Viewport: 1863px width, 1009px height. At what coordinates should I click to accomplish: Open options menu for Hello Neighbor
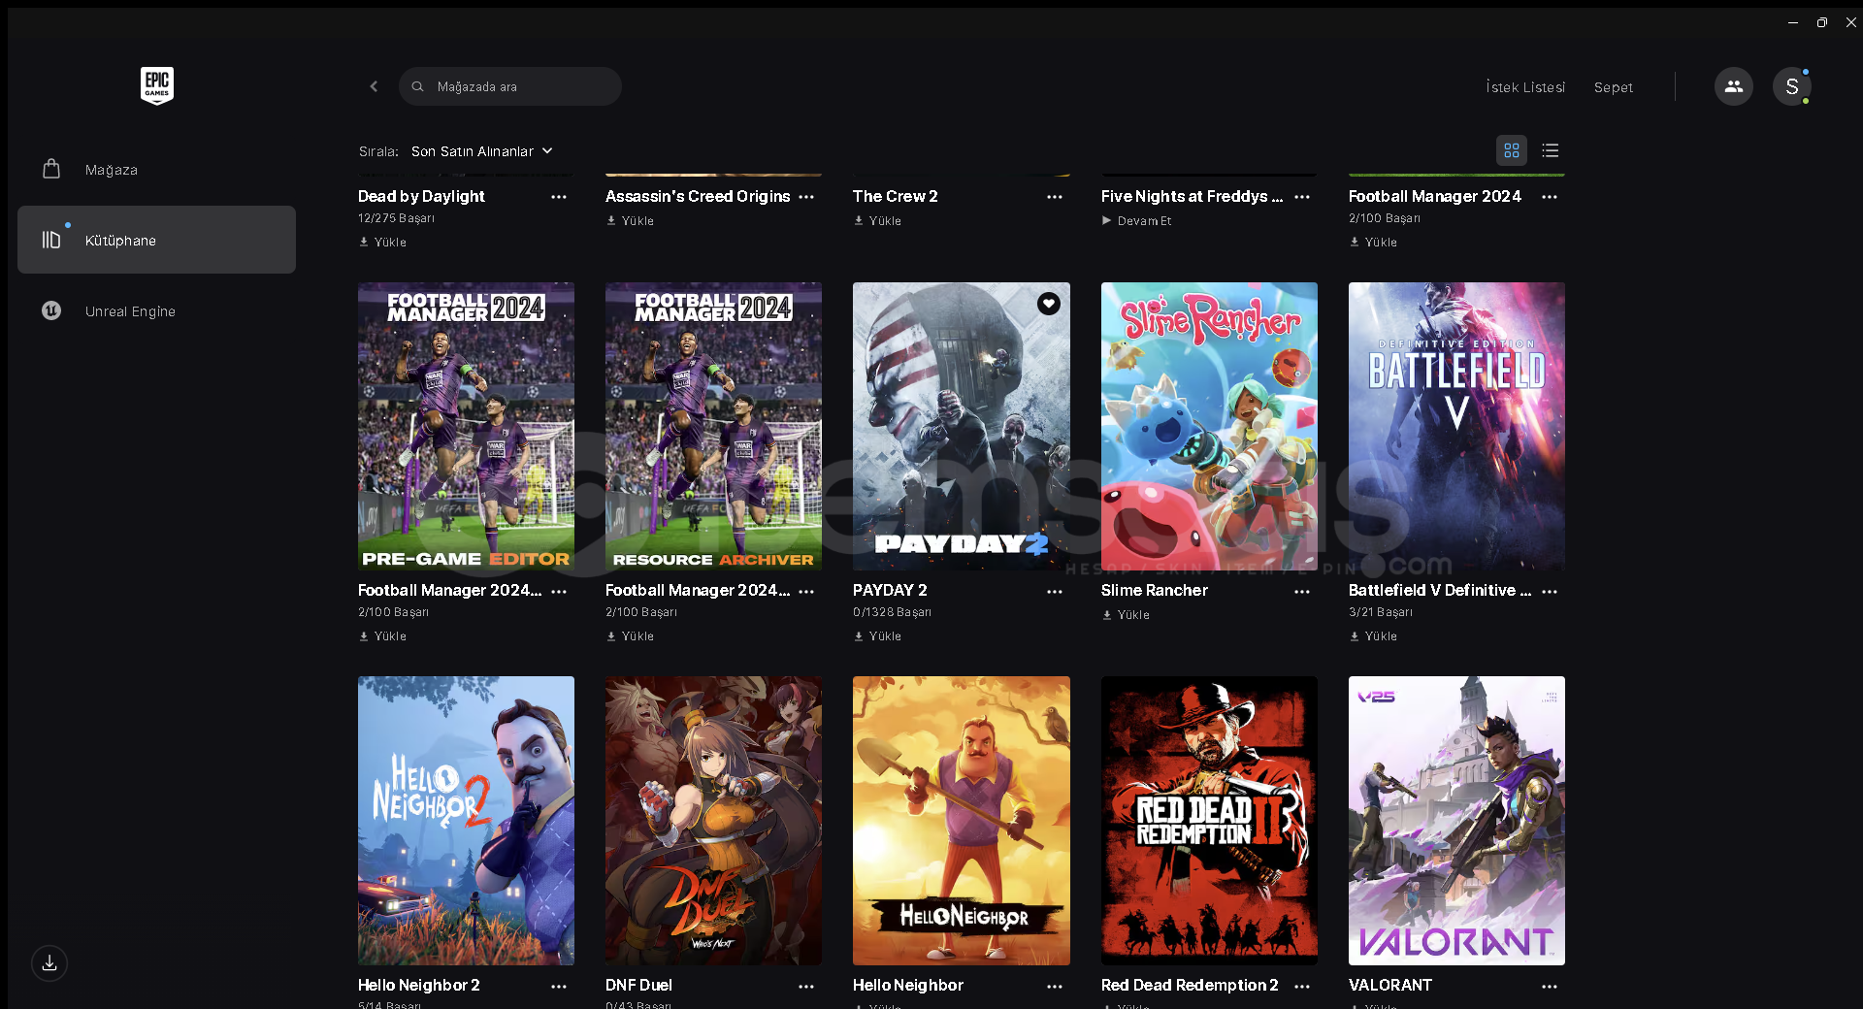1055,986
